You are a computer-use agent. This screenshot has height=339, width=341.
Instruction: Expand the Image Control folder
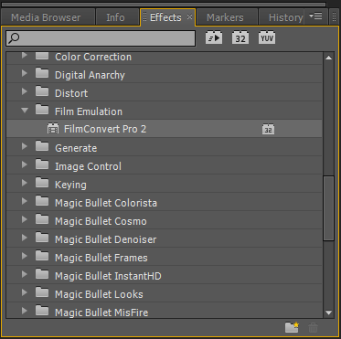(x=25, y=165)
